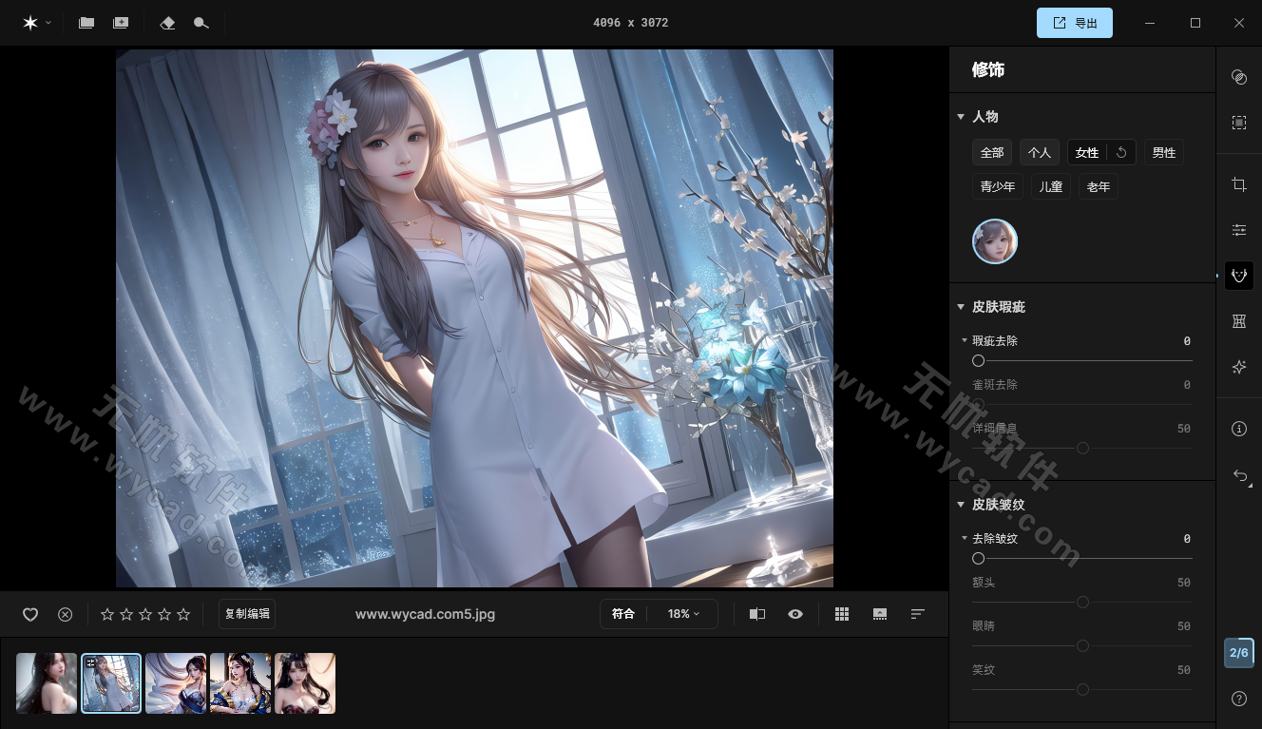Image resolution: width=1262 pixels, height=729 pixels.
Task: Open the Adjustments (sliders) panel icon
Action: click(1239, 230)
